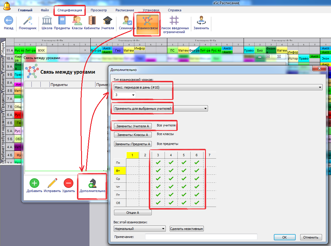Open the Кабинеты door icon
Image resolution: width=331 pixels, height=246 pixels.
point(92,21)
